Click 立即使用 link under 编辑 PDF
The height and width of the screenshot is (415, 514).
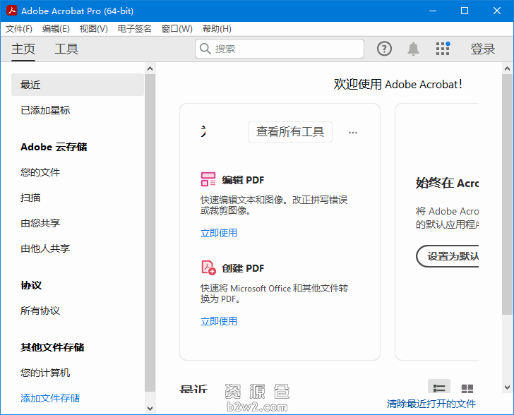coord(219,233)
